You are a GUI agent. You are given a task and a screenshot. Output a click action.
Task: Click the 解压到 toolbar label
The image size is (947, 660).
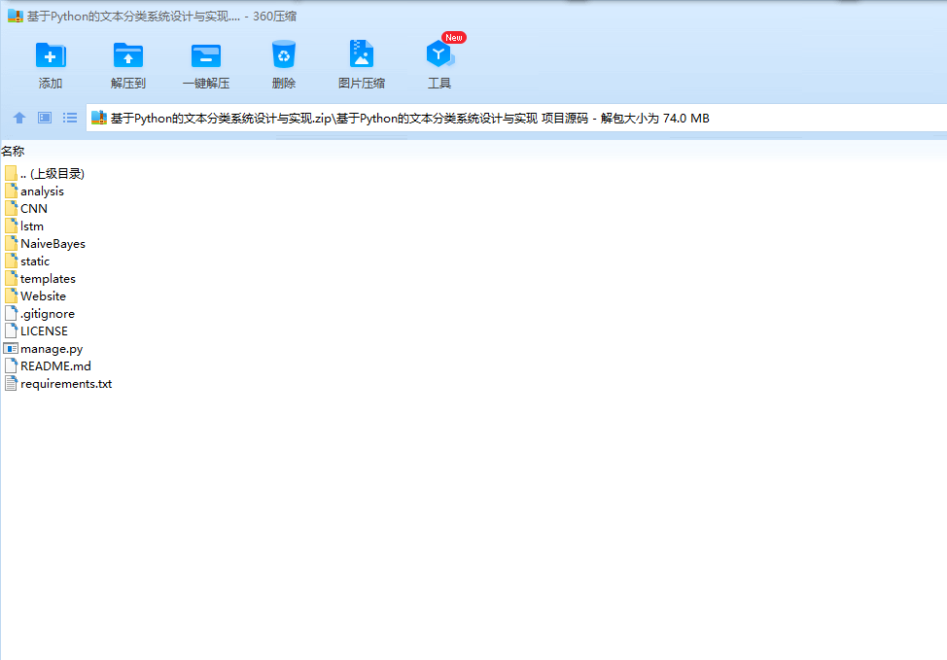(x=128, y=84)
